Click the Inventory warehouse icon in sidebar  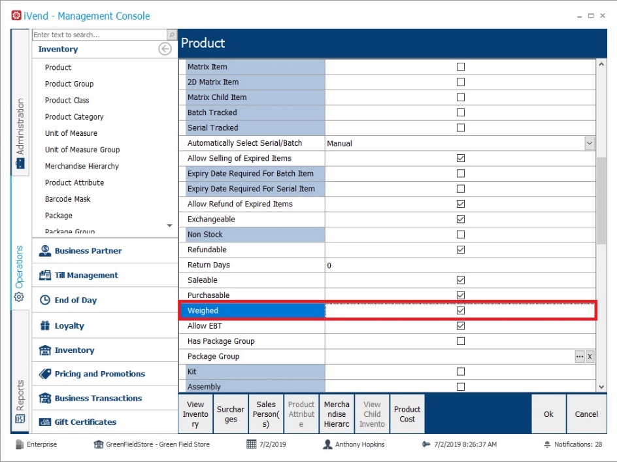[x=45, y=350]
